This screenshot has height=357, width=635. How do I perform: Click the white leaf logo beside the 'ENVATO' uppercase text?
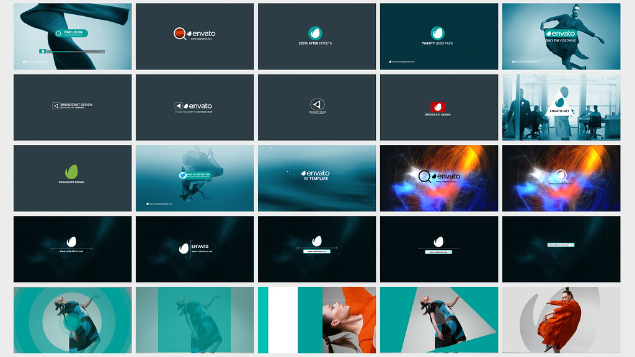point(184,248)
